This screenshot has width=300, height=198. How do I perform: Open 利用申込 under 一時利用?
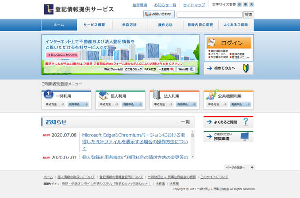pos(78,104)
